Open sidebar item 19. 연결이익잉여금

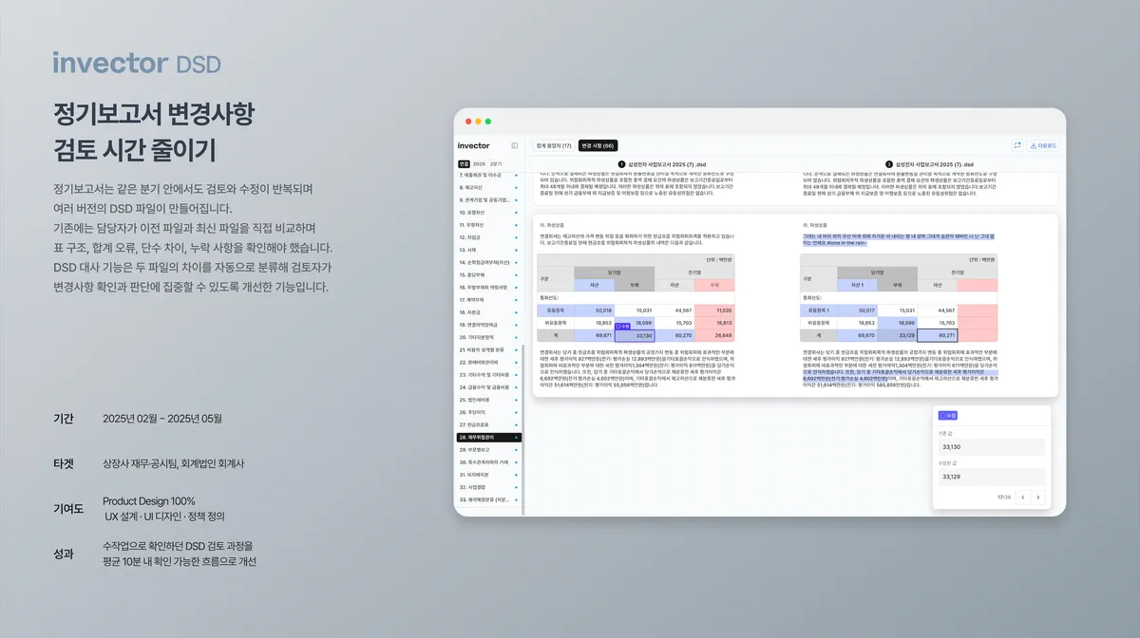click(489, 325)
